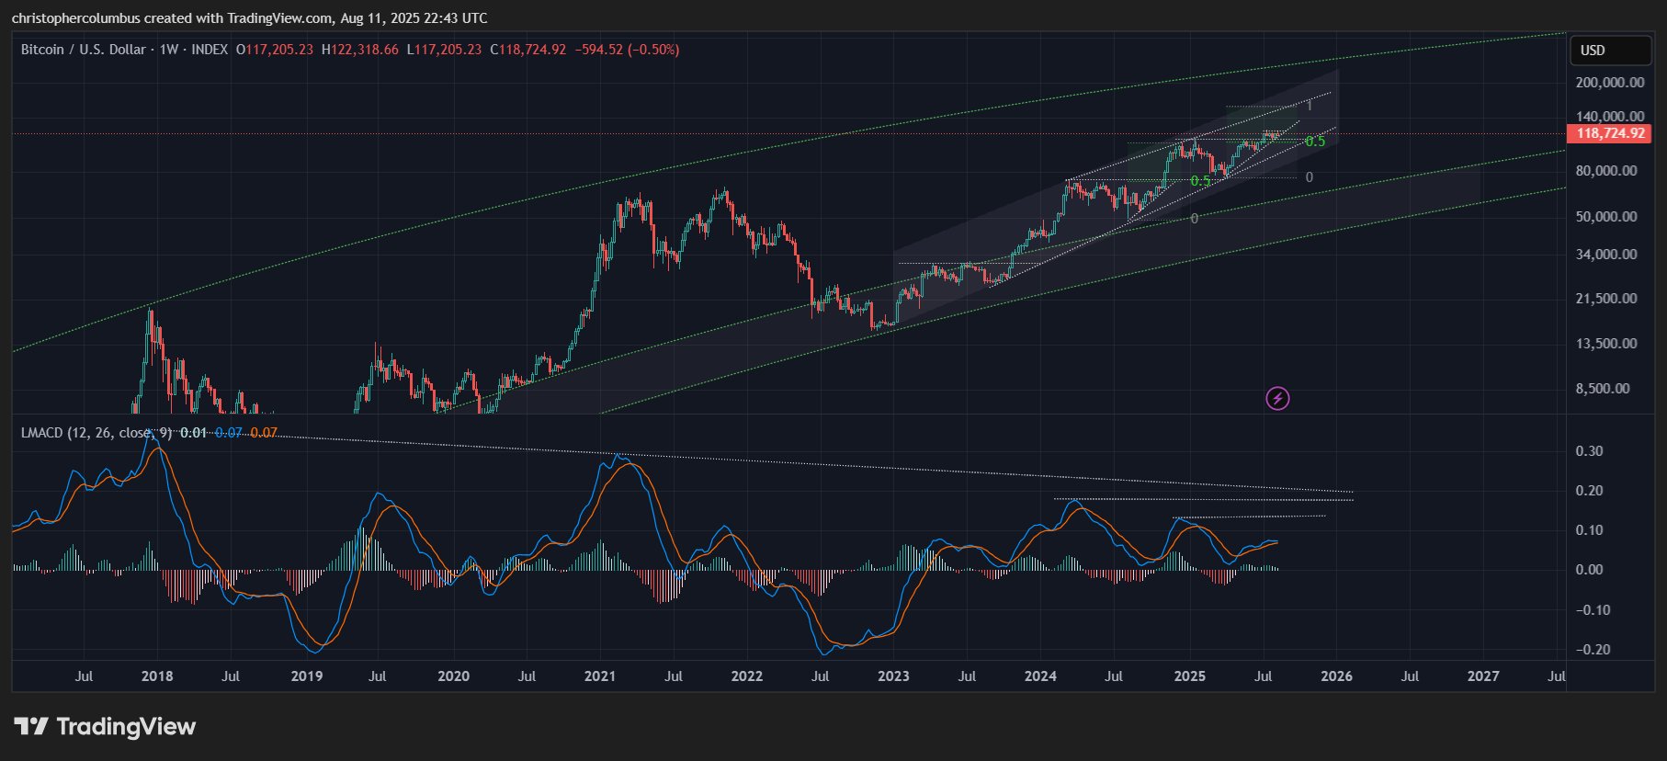Select the Bitcoin / U.S. Dollar symbol title
This screenshot has width=1667, height=761.
[83, 50]
